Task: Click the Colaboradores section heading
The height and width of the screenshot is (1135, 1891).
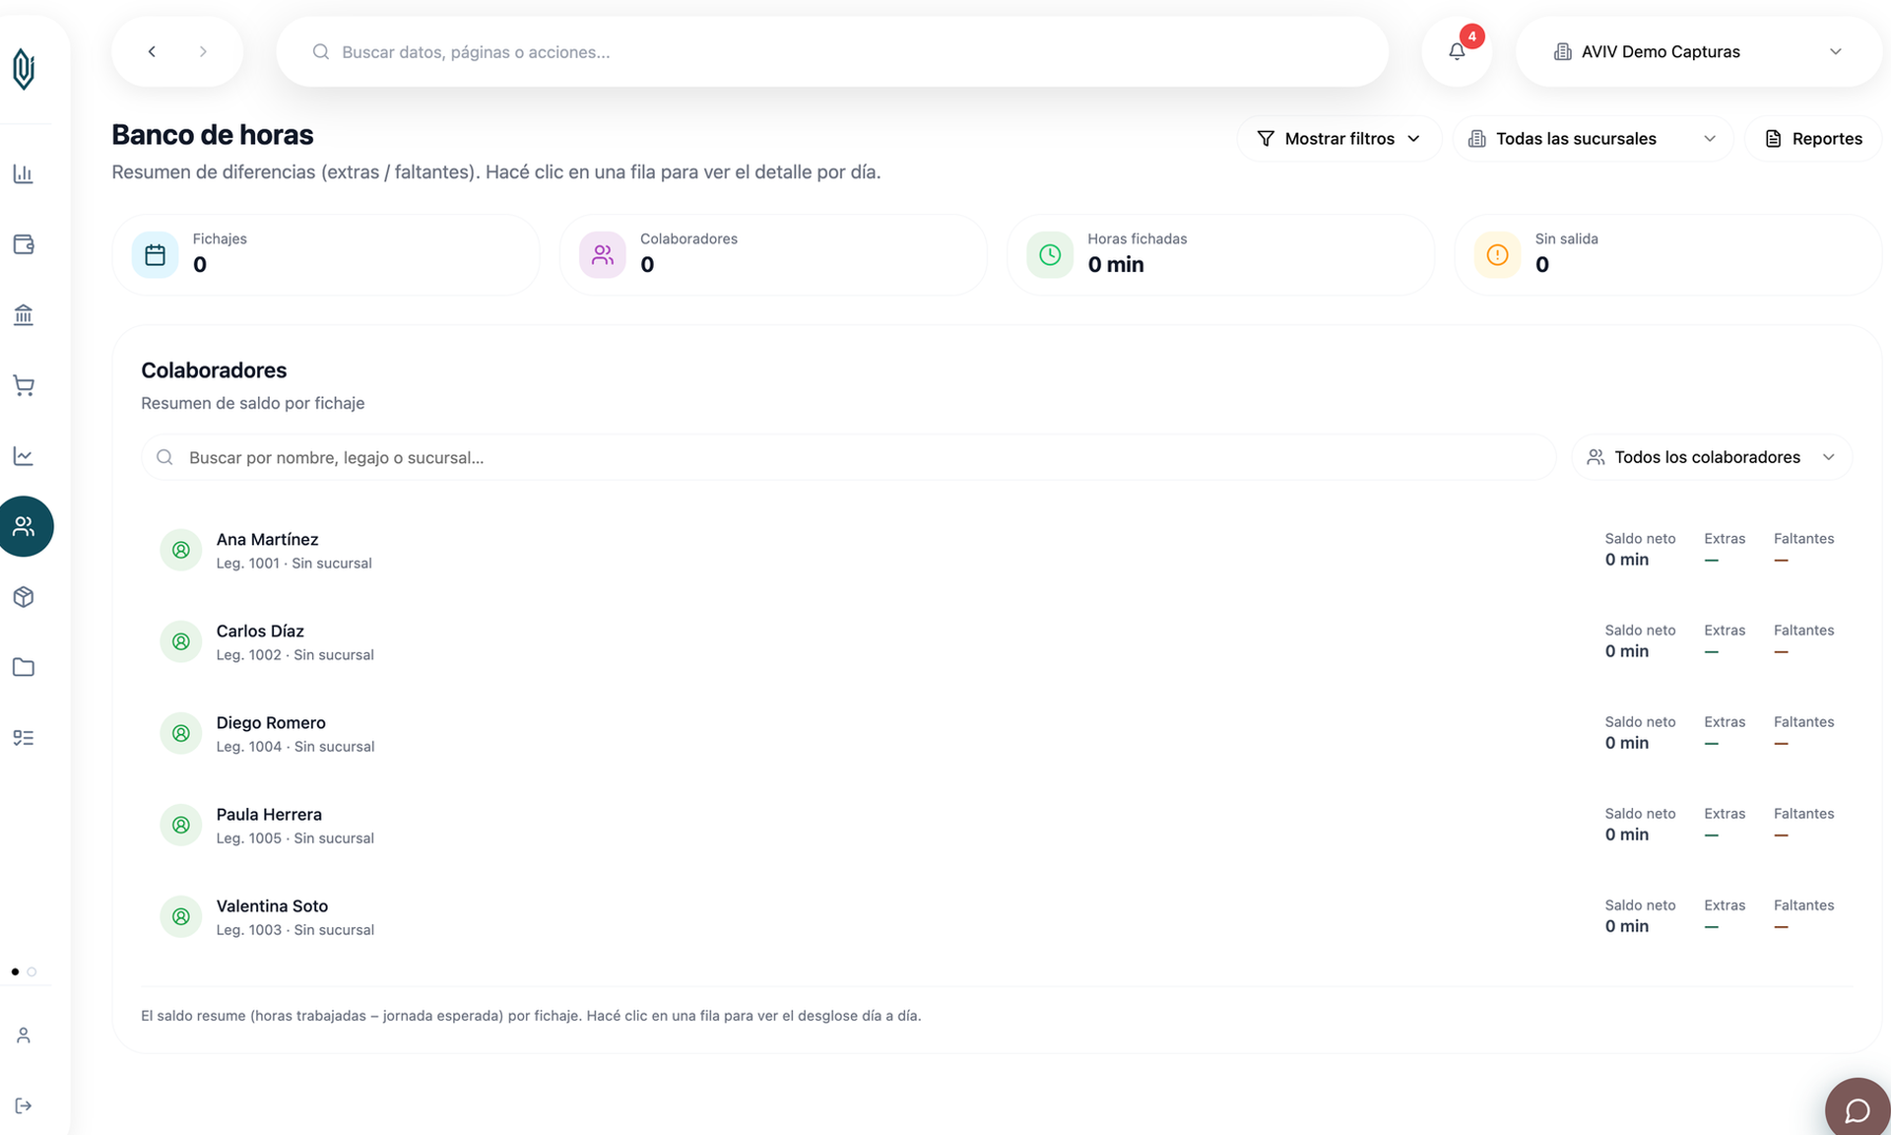Action: point(214,370)
